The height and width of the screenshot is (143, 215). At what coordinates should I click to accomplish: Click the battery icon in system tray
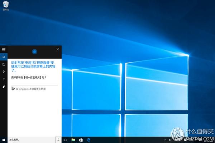[x=170, y=140]
